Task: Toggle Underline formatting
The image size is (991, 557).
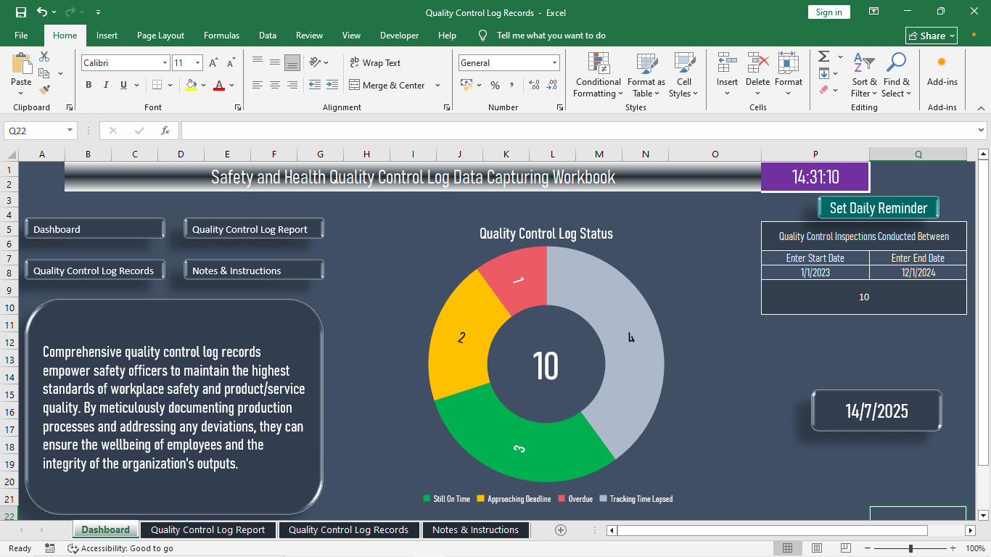Action: [124, 85]
